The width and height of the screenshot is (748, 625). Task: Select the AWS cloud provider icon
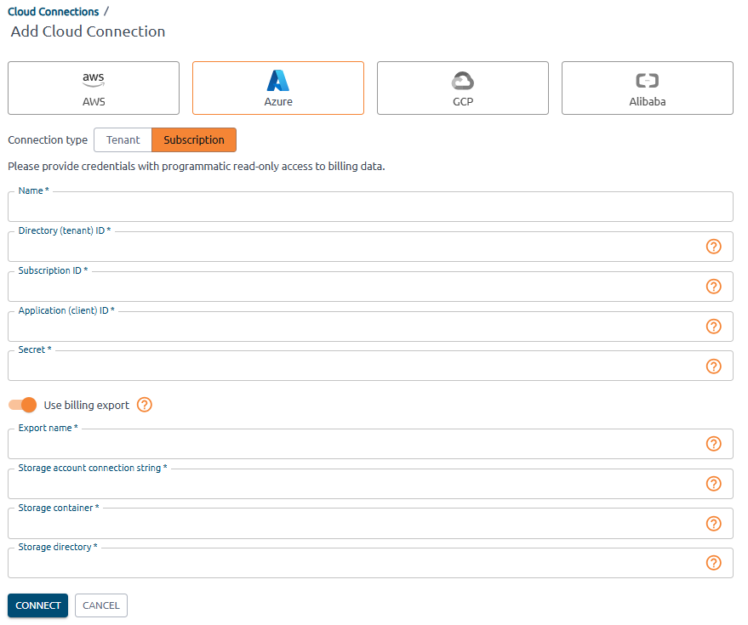coord(93,88)
